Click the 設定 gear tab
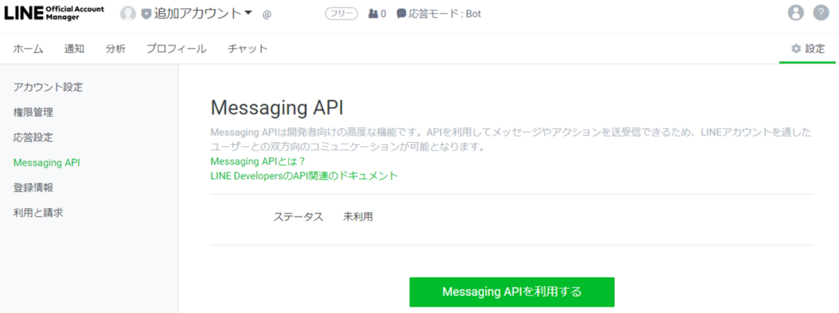 click(808, 49)
